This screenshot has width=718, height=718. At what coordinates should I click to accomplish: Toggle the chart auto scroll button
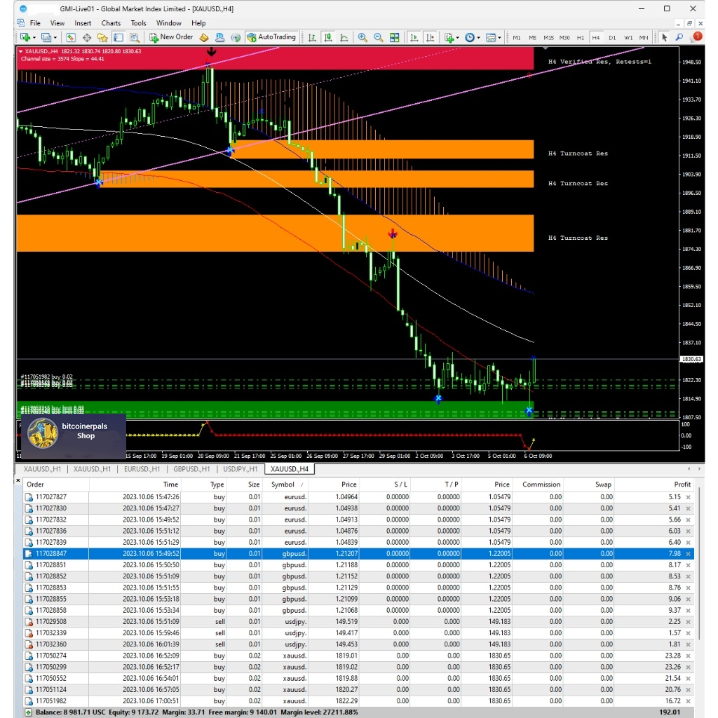point(414,37)
